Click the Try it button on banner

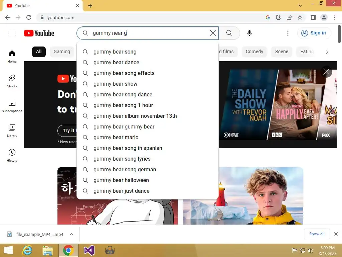[67, 131]
